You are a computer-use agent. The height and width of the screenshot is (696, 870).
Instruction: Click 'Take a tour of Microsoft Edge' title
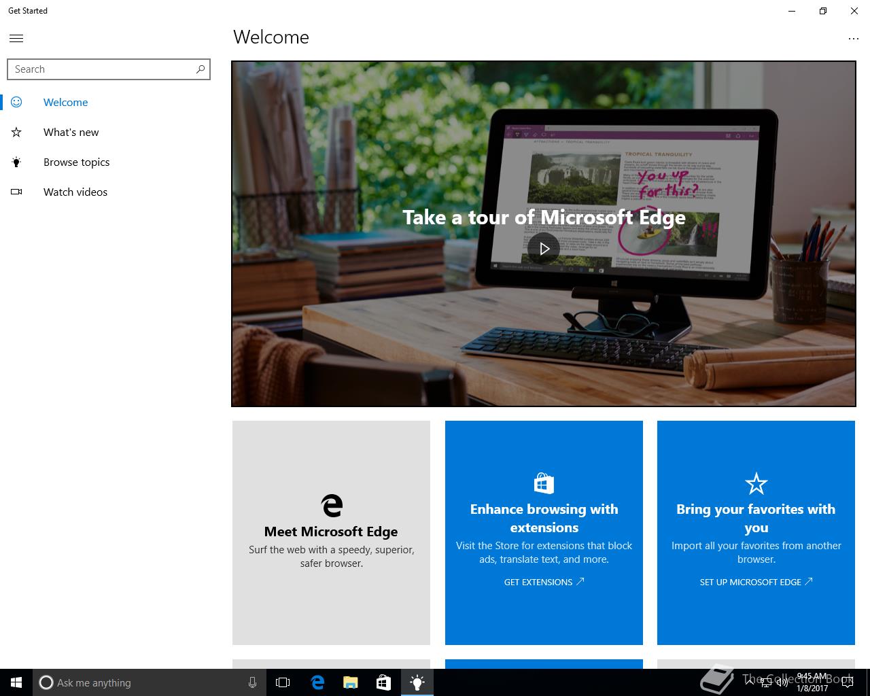544,217
